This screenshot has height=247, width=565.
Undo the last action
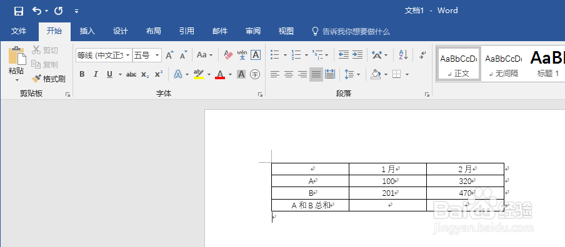[36, 11]
